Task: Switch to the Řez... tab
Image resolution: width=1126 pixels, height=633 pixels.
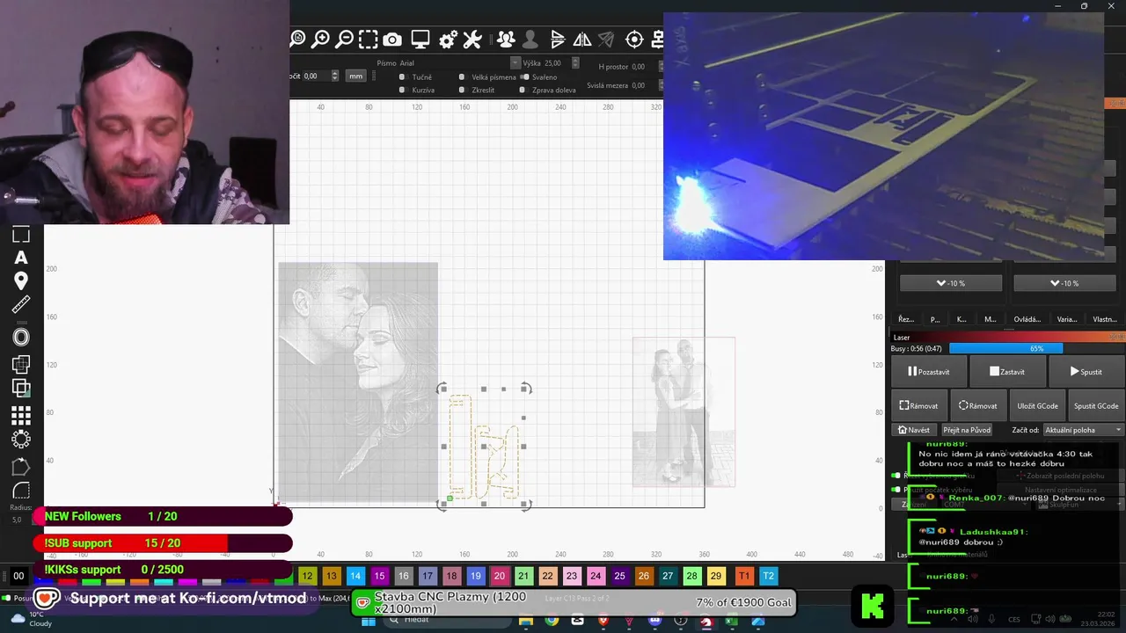Action: point(905,319)
